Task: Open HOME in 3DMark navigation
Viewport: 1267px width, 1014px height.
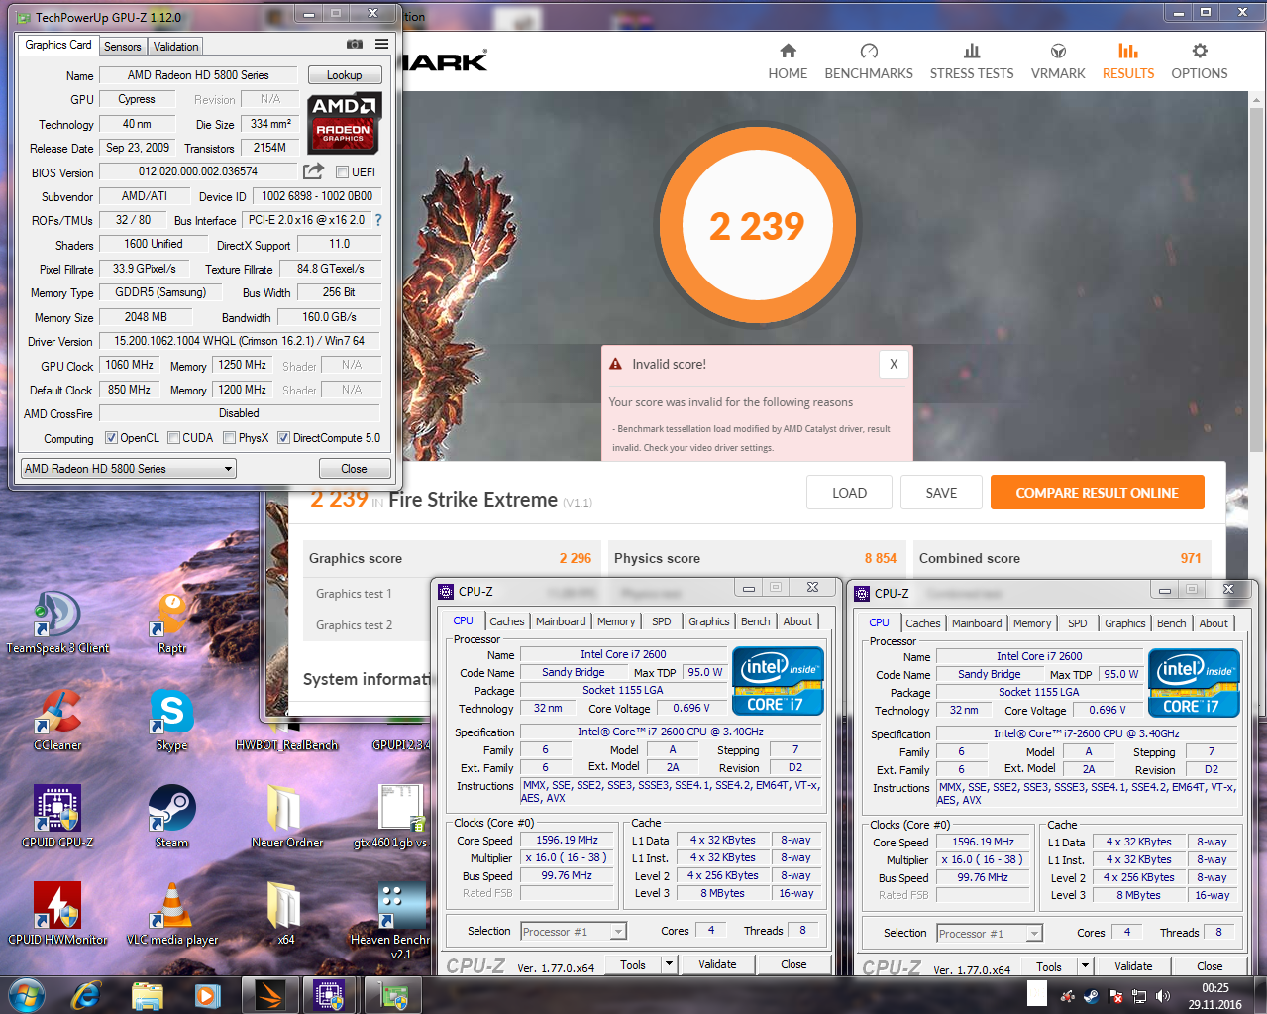Action: tap(788, 61)
